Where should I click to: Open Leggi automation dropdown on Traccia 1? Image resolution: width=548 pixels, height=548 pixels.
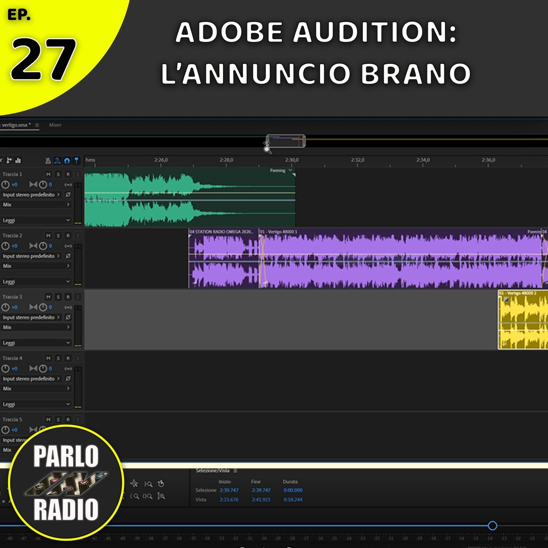click(36, 220)
